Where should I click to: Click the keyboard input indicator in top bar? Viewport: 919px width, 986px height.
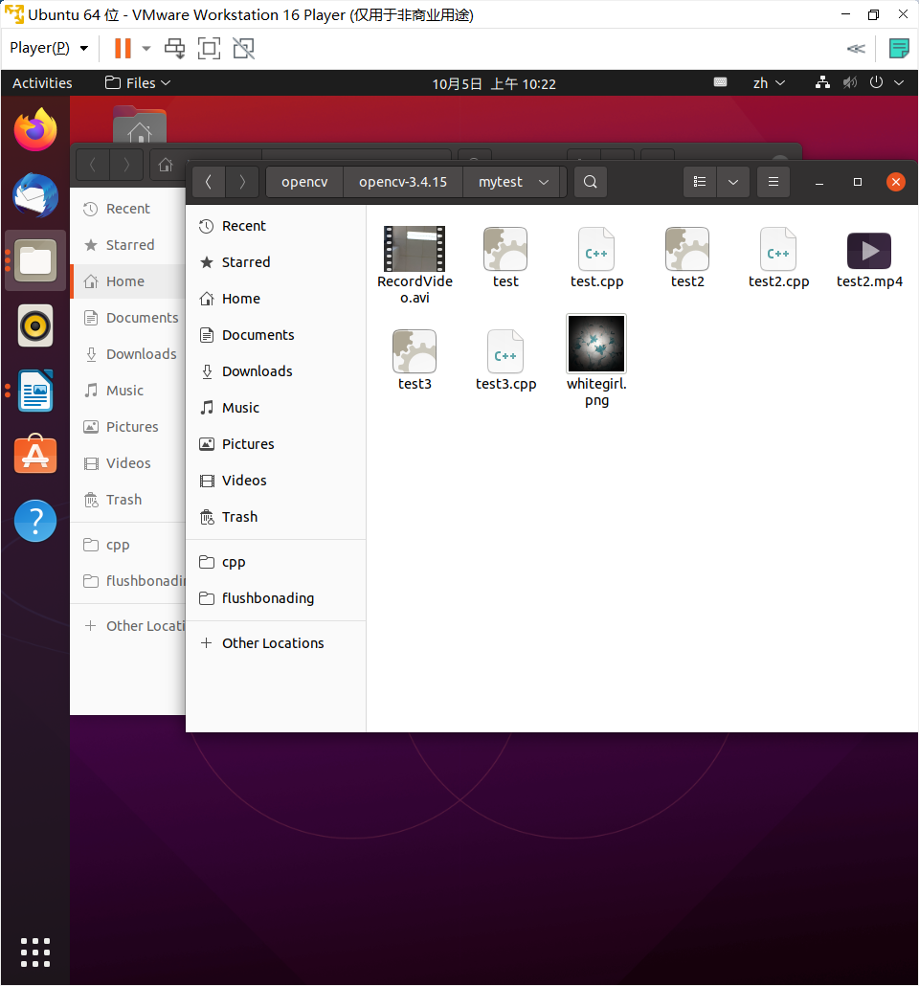pyautogui.click(x=720, y=83)
